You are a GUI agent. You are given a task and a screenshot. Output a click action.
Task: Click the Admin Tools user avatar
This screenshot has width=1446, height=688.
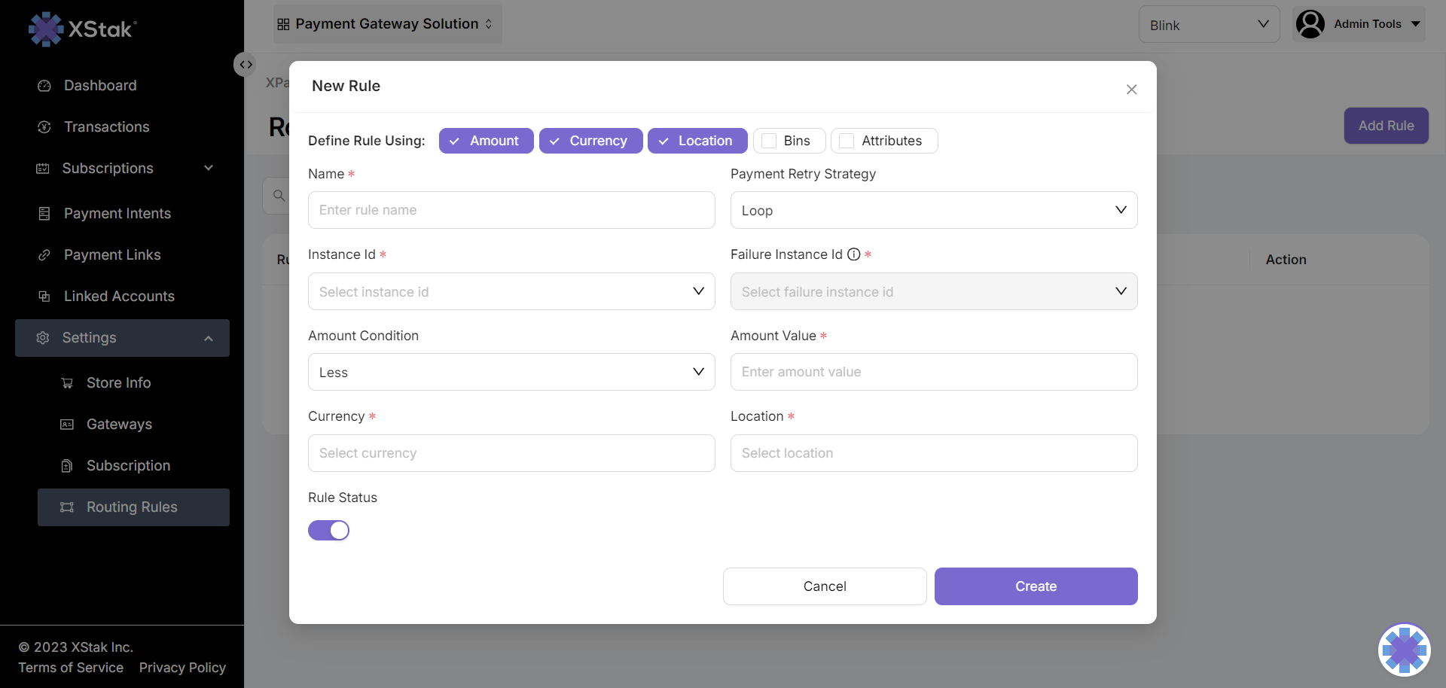point(1310,24)
